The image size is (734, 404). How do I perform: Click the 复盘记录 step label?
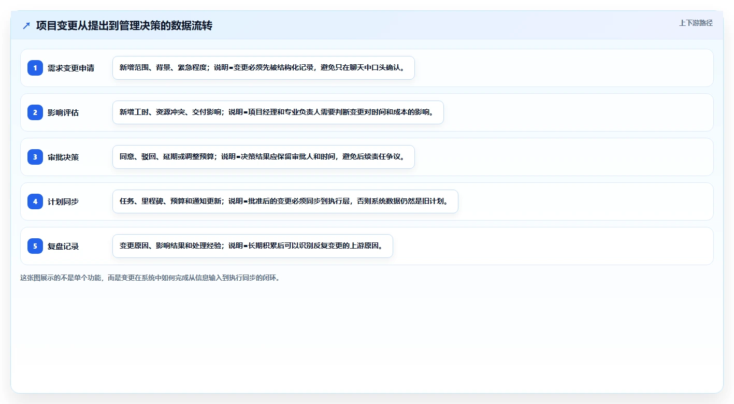63,246
